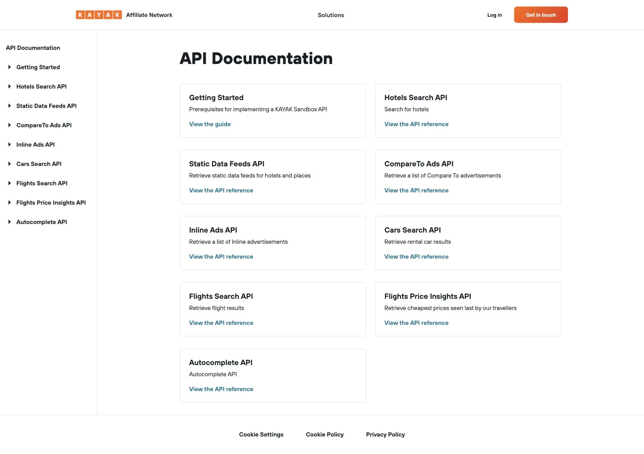Click 'Retrieve a list of Compare To advertisements'
Viewport: 644px width, 454px height.
point(442,175)
